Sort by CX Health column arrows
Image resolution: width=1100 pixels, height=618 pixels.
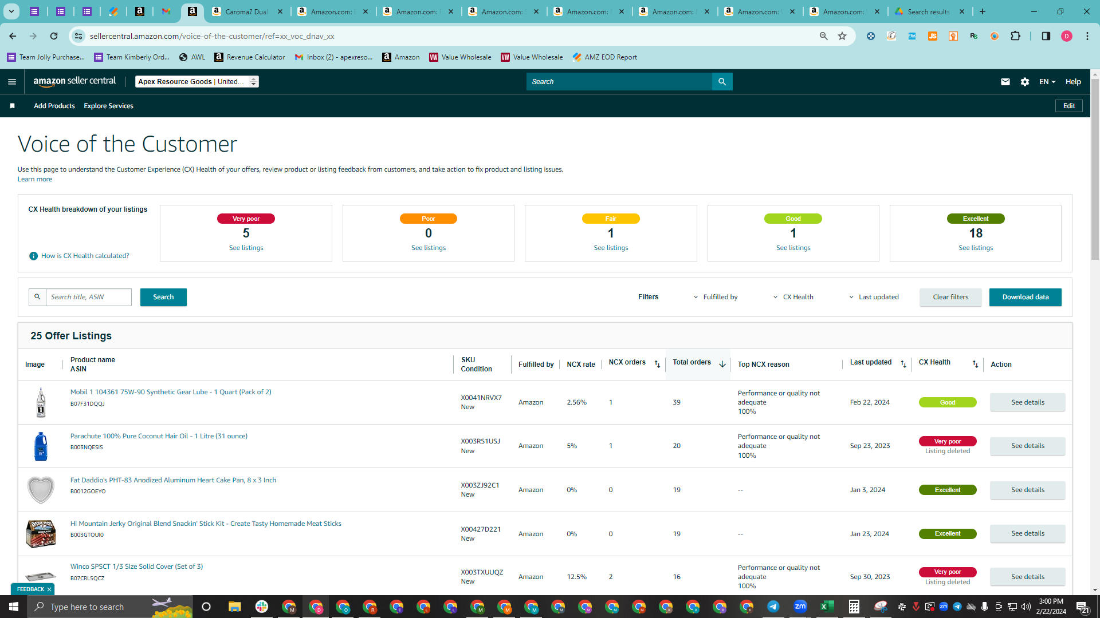tap(975, 364)
